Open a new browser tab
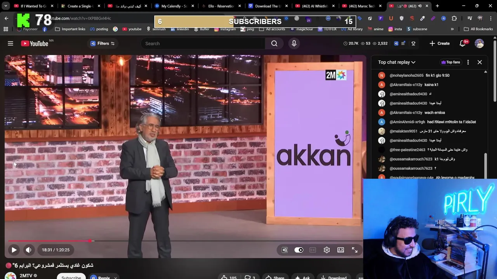The image size is (497, 279). click(x=437, y=6)
